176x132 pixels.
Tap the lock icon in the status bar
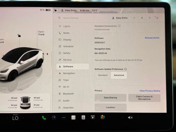[x=55, y=10]
